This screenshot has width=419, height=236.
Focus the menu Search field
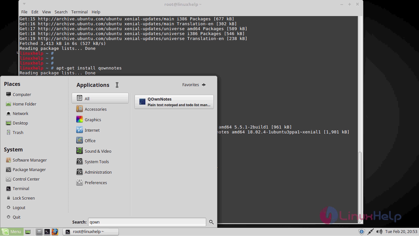pyautogui.click(x=147, y=222)
